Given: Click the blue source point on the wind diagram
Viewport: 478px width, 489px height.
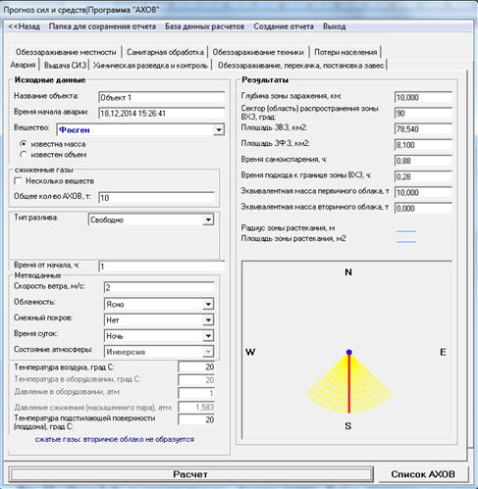Looking at the screenshot, I should (x=349, y=352).
